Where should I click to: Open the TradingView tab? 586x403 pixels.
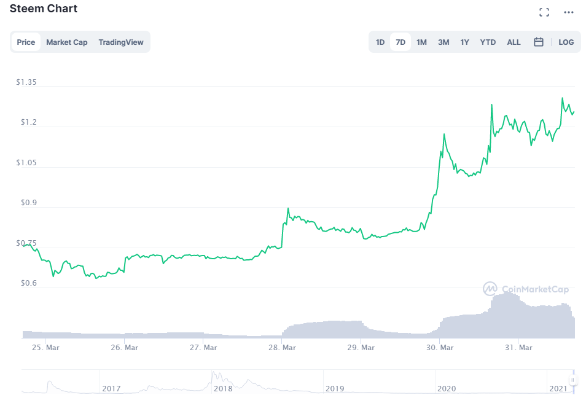(x=121, y=42)
